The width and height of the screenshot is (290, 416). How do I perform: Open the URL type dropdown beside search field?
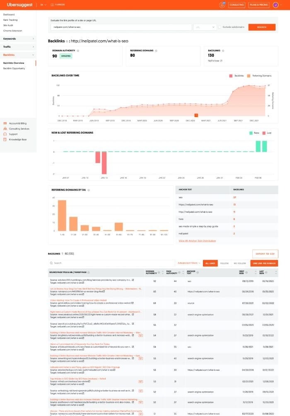[x=205, y=27]
